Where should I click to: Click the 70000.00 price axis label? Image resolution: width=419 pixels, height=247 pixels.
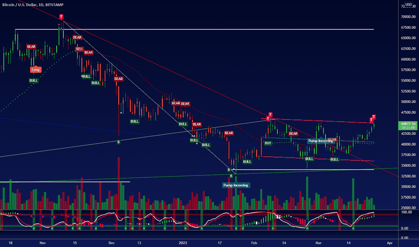click(x=408, y=17)
